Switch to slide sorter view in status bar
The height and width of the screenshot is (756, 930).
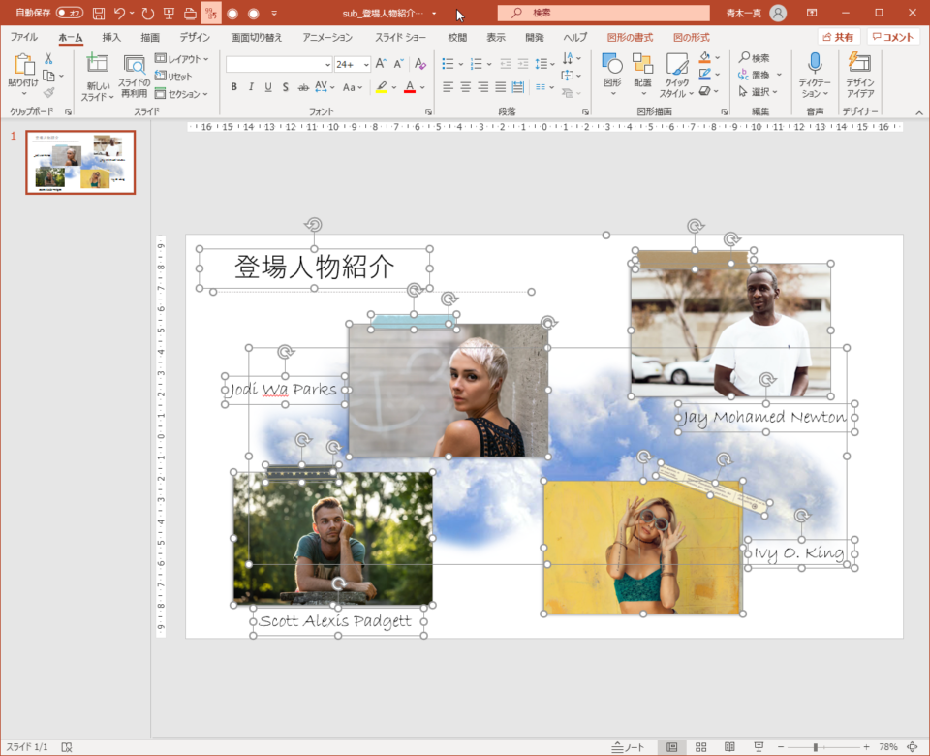click(x=700, y=747)
